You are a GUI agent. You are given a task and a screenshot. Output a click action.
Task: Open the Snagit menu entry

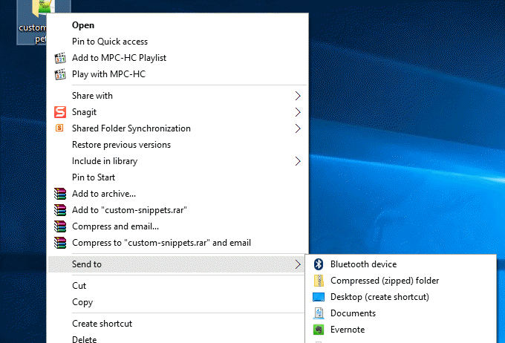(x=177, y=112)
